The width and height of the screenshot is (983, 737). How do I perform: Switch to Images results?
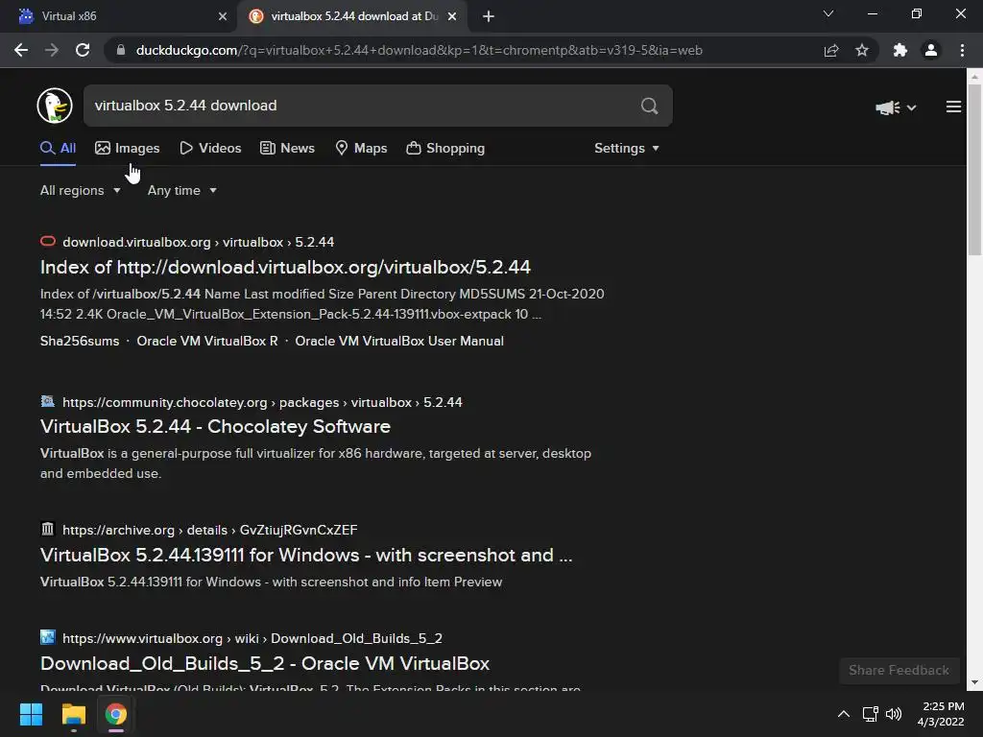128,149
